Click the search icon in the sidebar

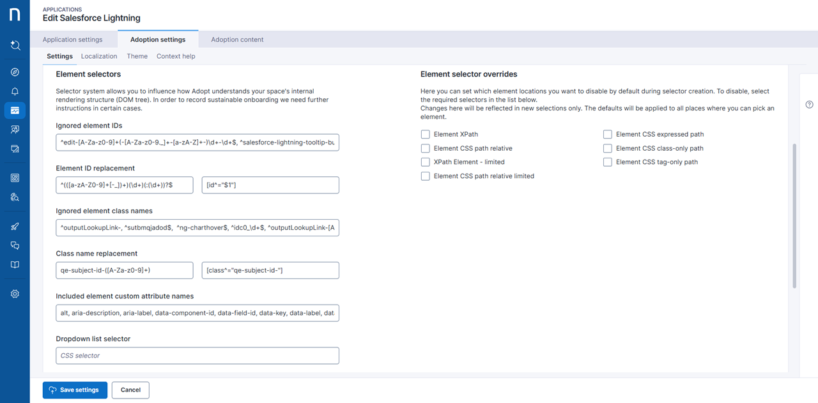(x=15, y=45)
